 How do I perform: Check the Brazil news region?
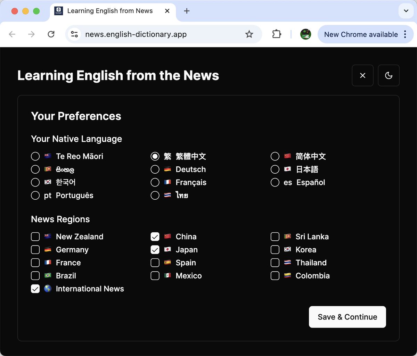[x=35, y=276]
